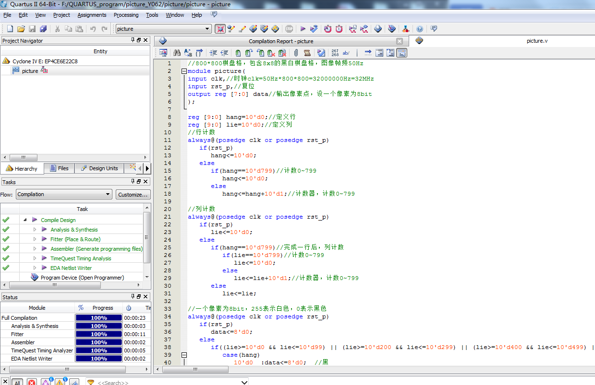This screenshot has width=595, height=385.
Task: Toggle the error message filter button
Action: pos(32,382)
